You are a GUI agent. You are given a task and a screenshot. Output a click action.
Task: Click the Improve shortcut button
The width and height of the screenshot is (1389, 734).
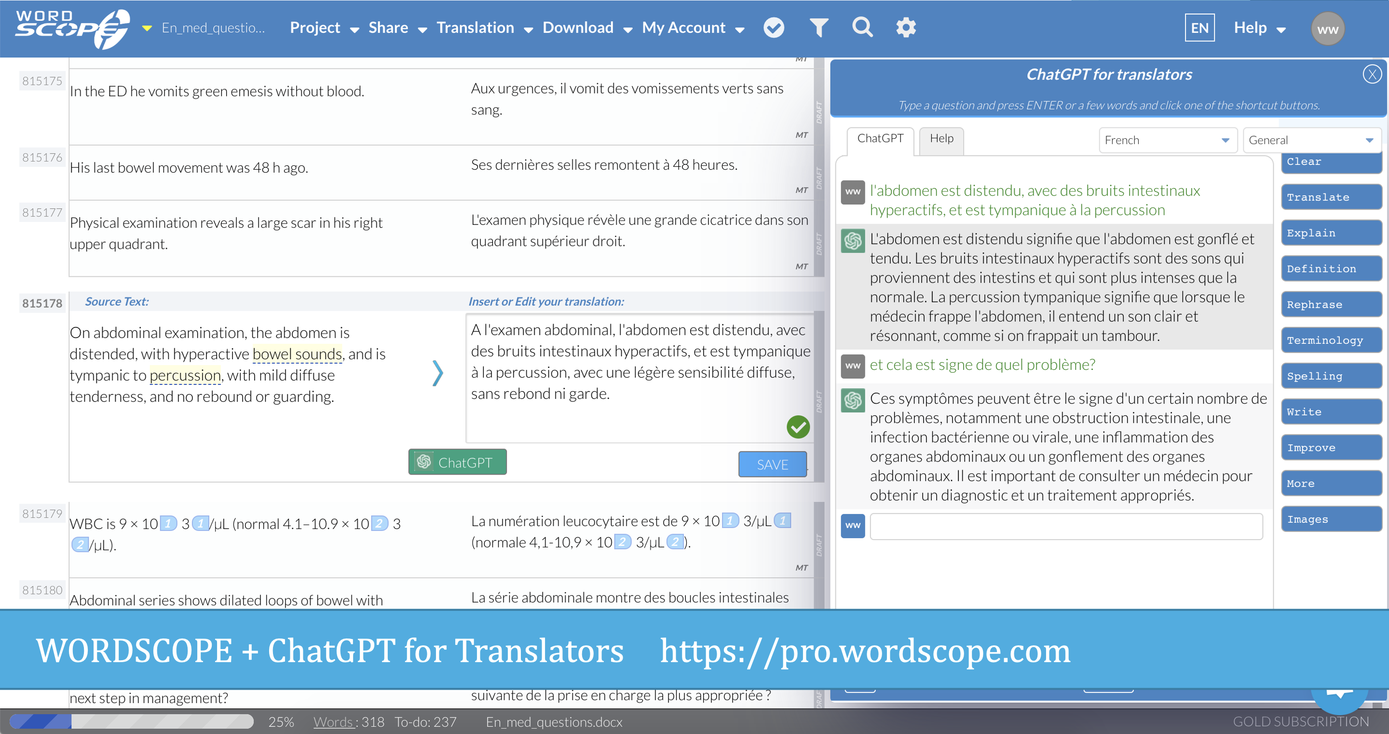(1331, 448)
